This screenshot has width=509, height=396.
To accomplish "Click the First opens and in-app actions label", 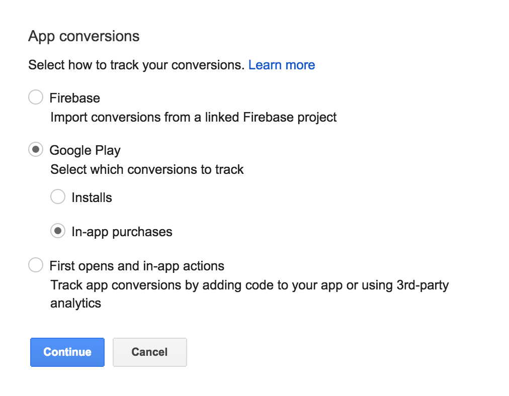I will 137,266.
